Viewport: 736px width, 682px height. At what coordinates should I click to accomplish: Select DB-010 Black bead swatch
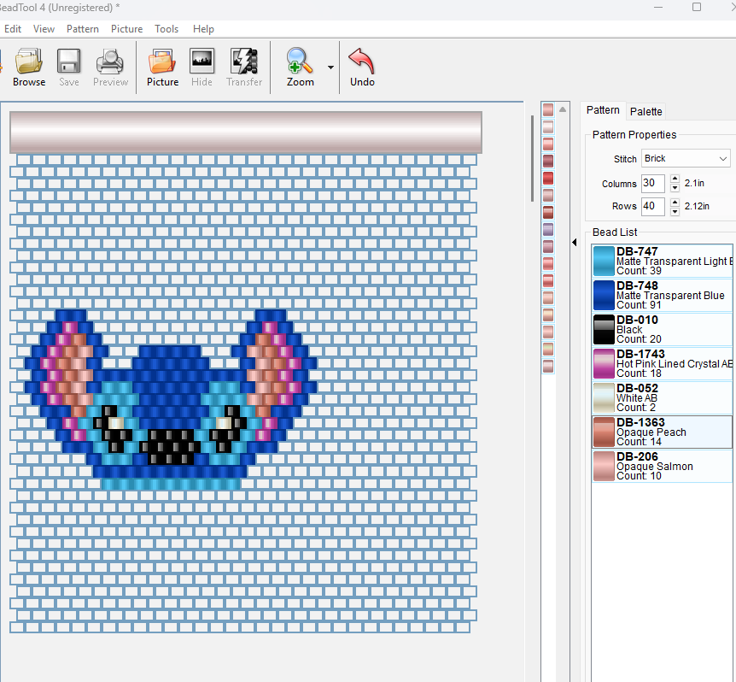604,329
